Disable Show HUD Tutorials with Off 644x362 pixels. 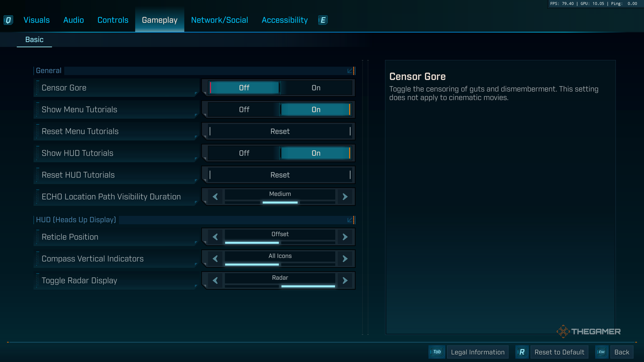pyautogui.click(x=244, y=153)
